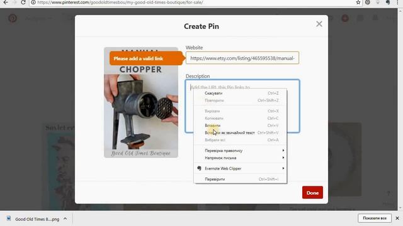This screenshot has height=226, width=403.
Task: Open downloaded Good Old Times PNG file
Action: [37, 219]
